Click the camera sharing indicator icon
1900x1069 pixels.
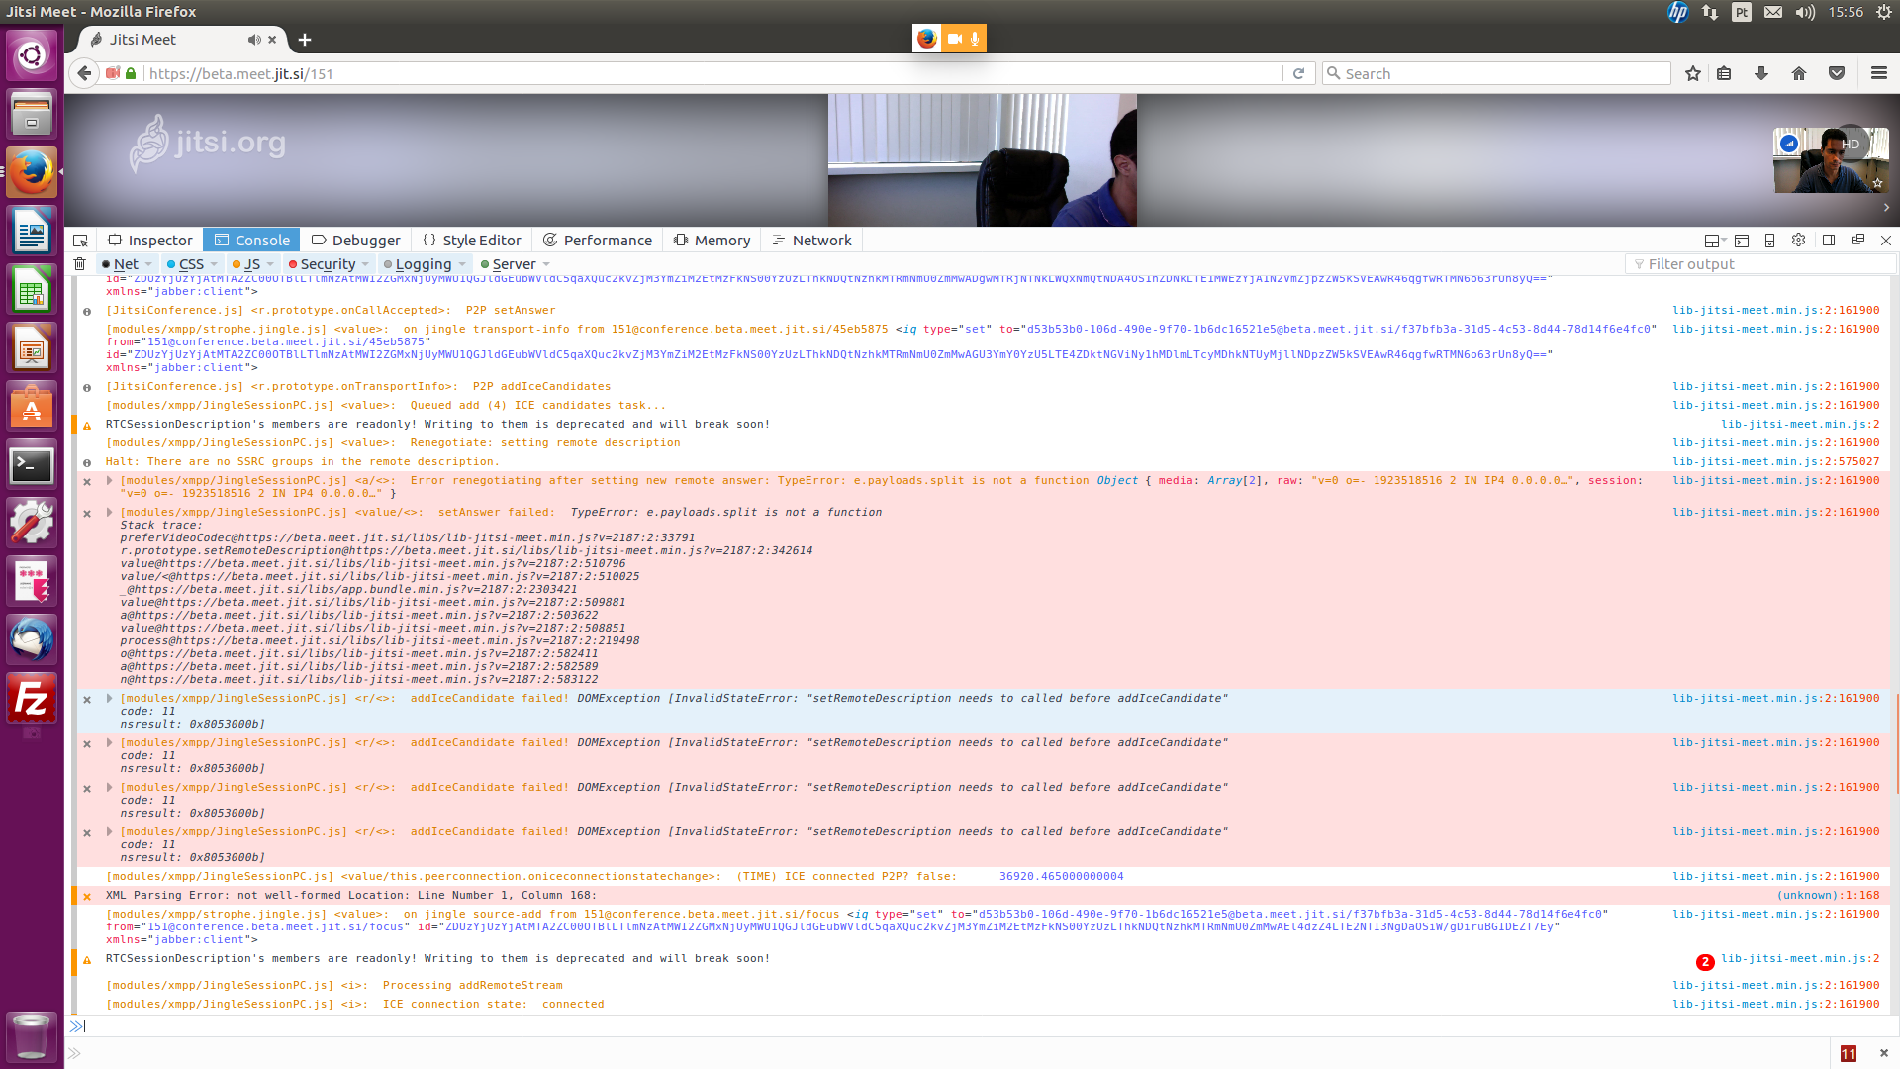(954, 39)
